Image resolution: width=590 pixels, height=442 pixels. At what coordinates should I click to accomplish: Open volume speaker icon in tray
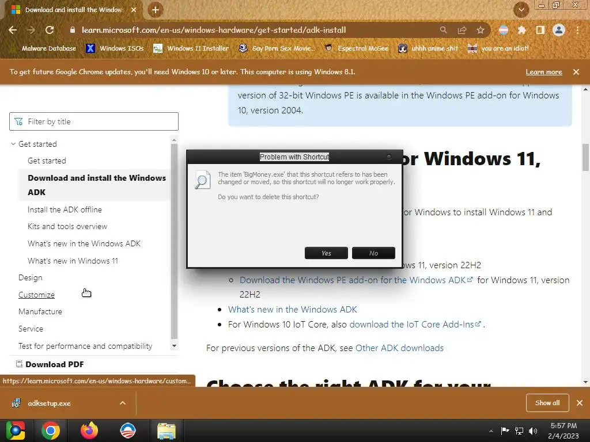pyautogui.click(x=533, y=430)
